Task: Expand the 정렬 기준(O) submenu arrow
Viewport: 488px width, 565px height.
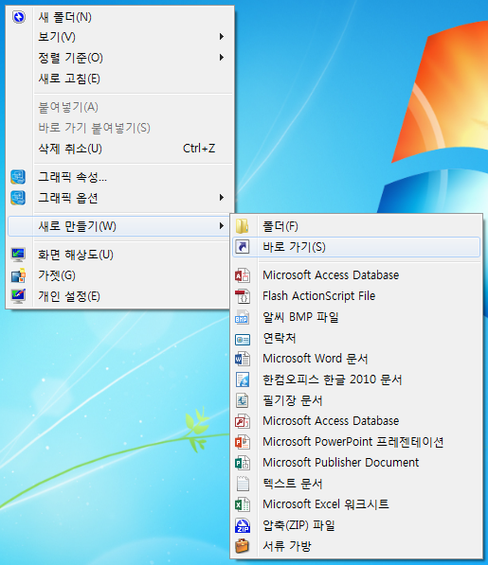Action: pyautogui.click(x=222, y=58)
